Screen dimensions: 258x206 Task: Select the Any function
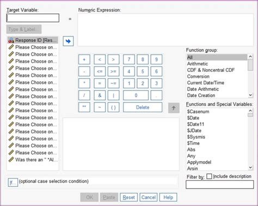217,156
